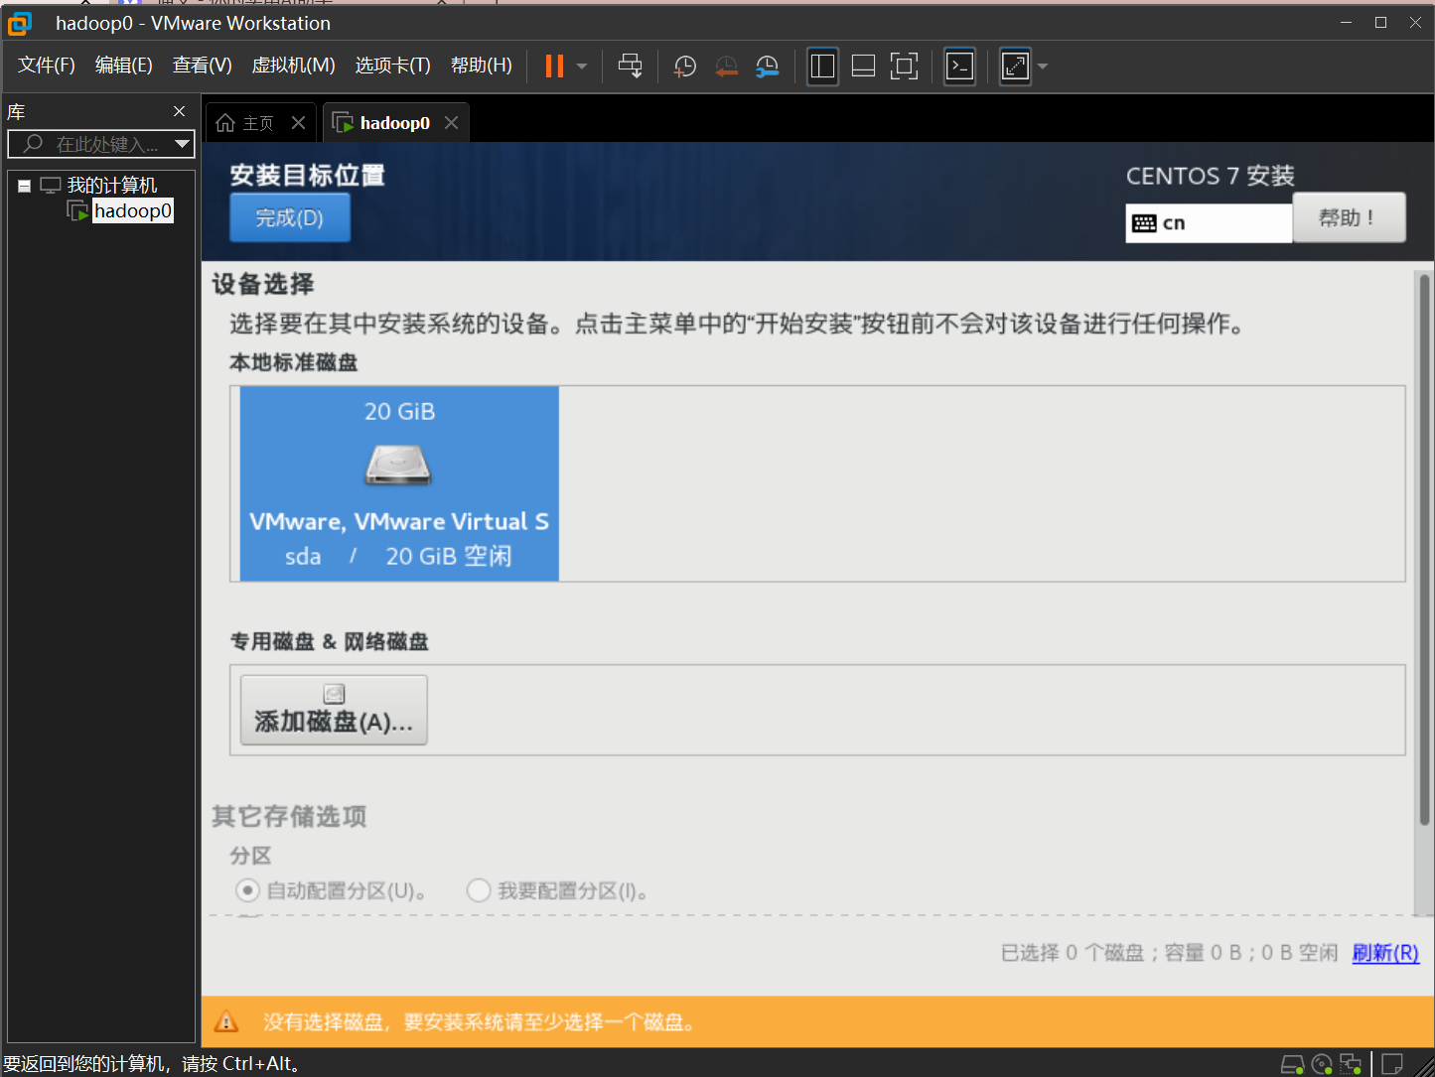Close the 主页 tab
This screenshot has width=1435, height=1077.
pyautogui.click(x=298, y=123)
